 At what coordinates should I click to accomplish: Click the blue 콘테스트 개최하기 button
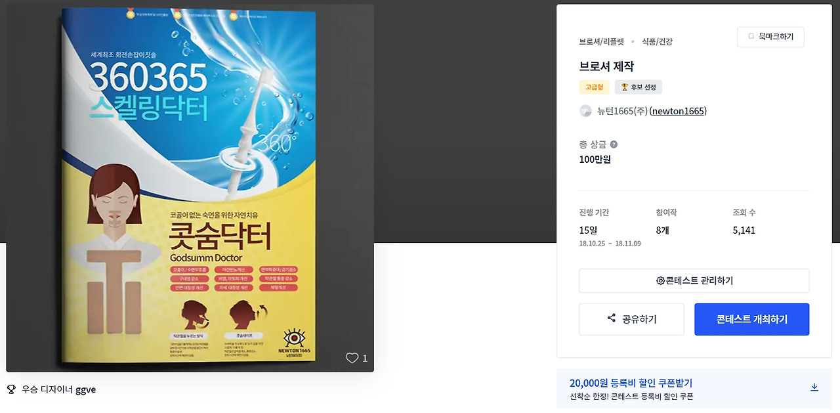coord(751,319)
